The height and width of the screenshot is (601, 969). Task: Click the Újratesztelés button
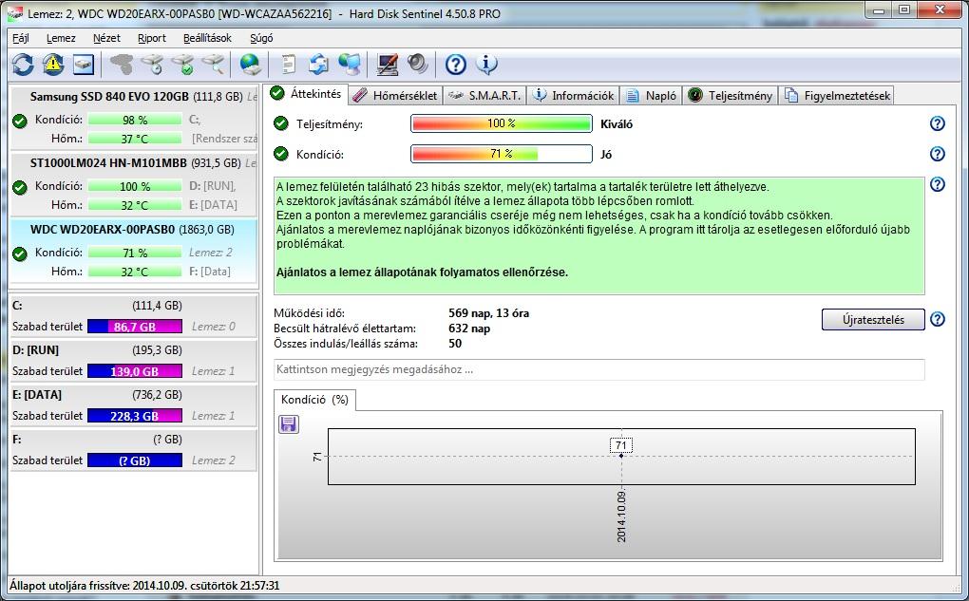(x=873, y=319)
